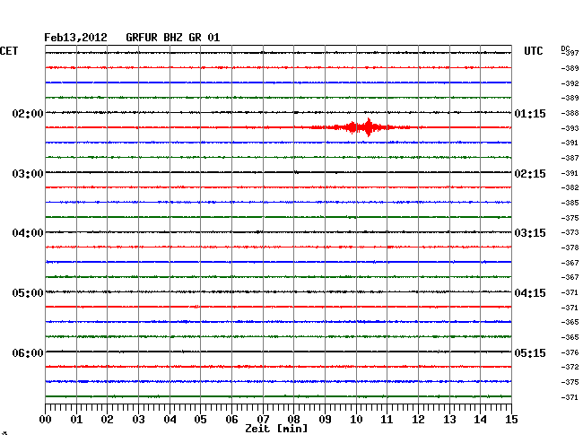Click the UTC time label "04:15"

pos(530,293)
